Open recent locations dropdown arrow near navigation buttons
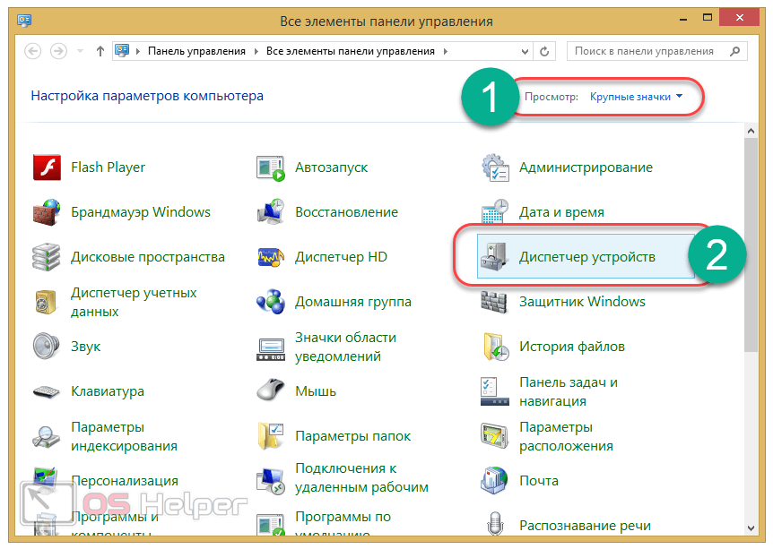 (x=79, y=51)
